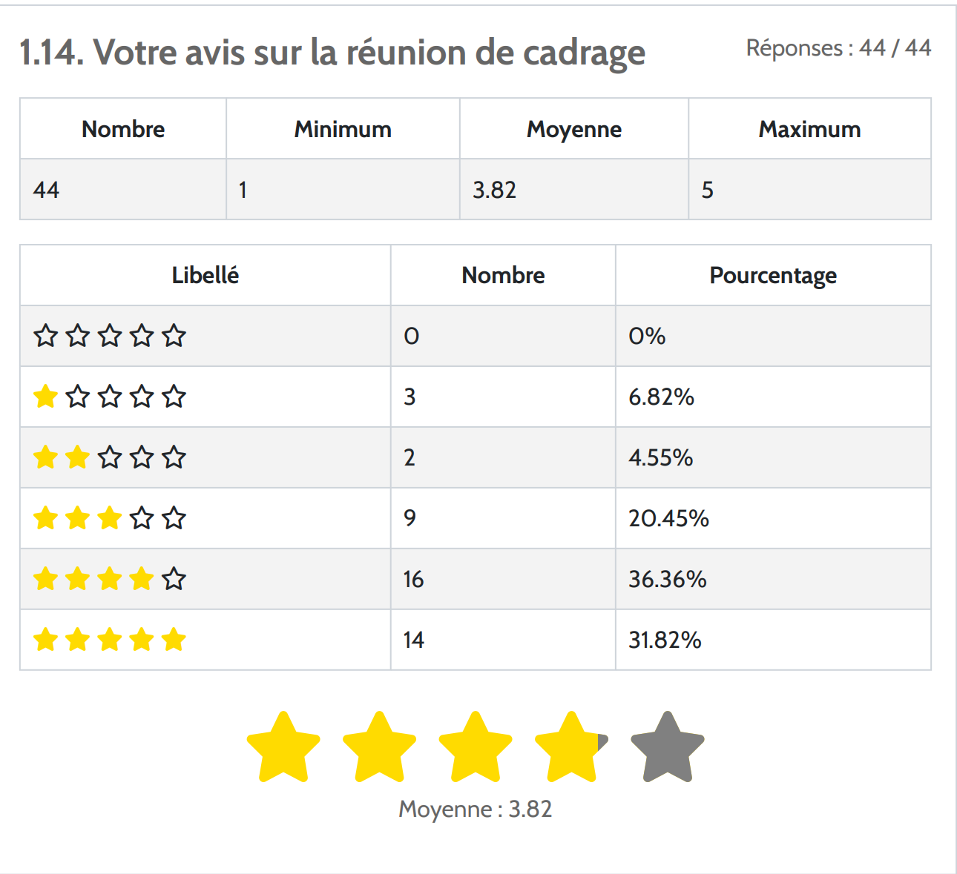957x874 pixels.
Task: Click the third large yellow average star
Action: tap(476, 747)
